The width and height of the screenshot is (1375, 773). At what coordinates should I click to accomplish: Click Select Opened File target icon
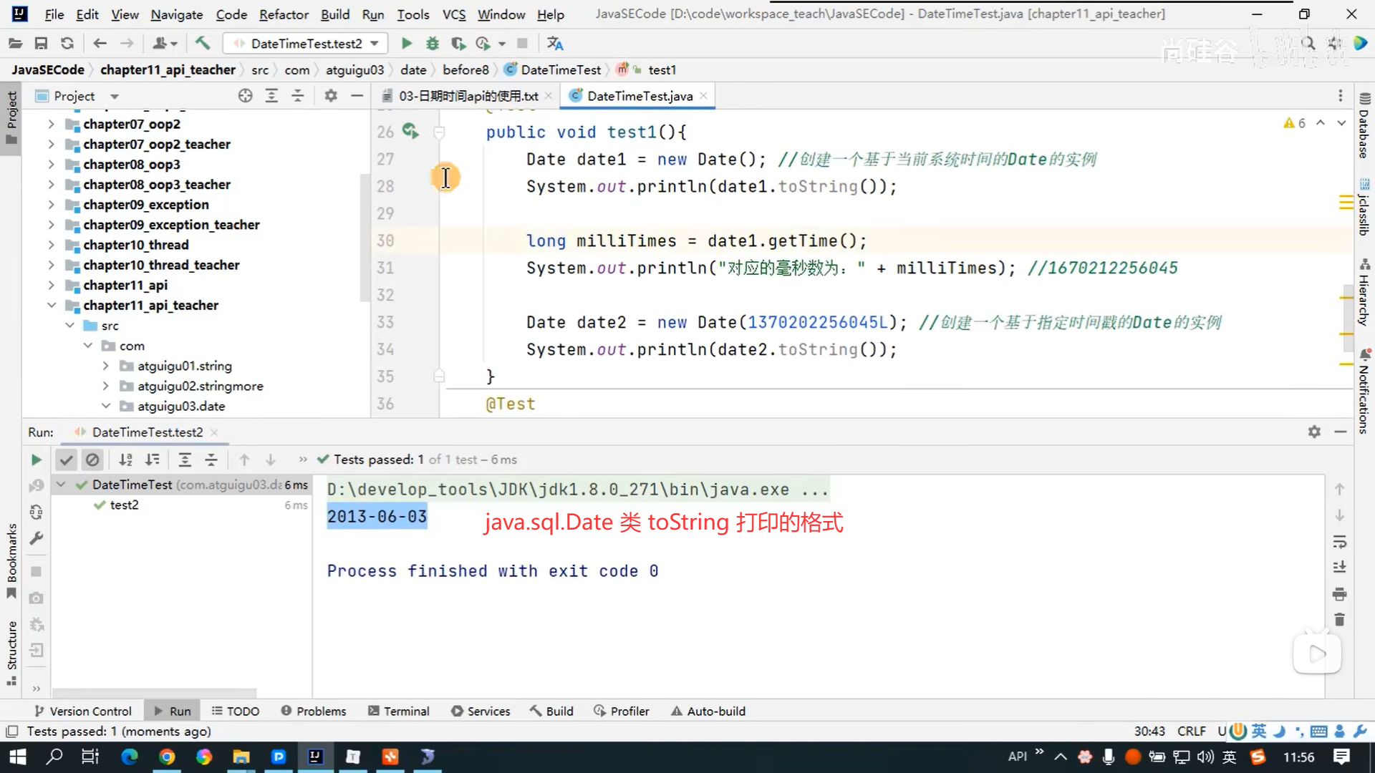[x=245, y=96]
